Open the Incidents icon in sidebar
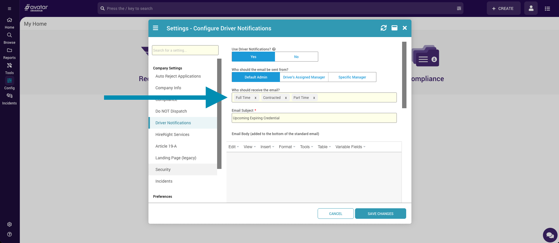The height and width of the screenshot is (243, 559). point(9,96)
